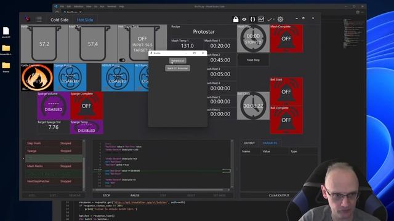This screenshot has height=221, width=394.
Task: Click the script editor RESET button
Action: coord(191,195)
